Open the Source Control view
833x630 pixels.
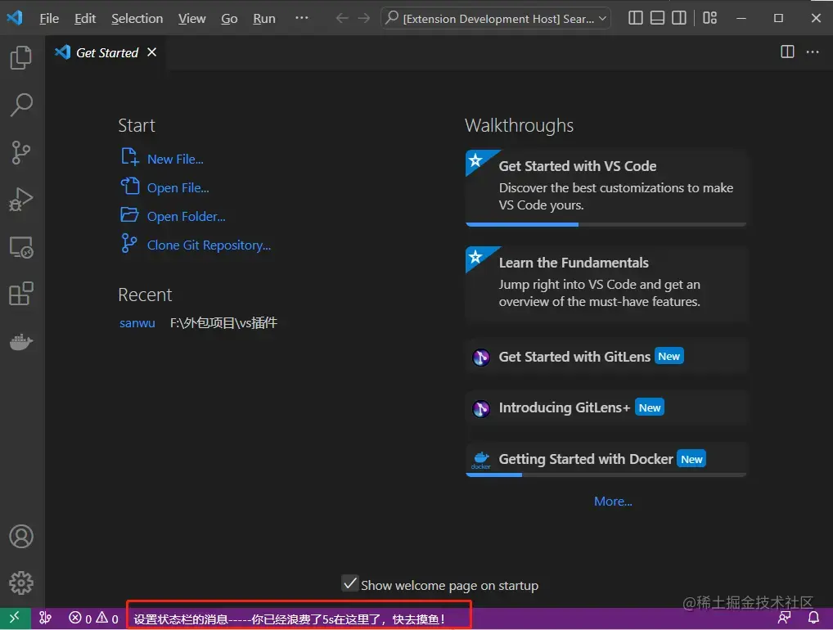click(x=21, y=152)
